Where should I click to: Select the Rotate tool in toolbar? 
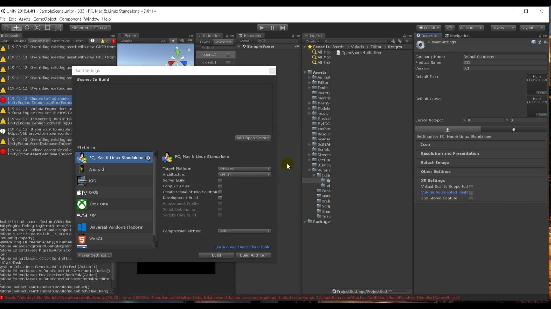pyautogui.click(x=27, y=28)
